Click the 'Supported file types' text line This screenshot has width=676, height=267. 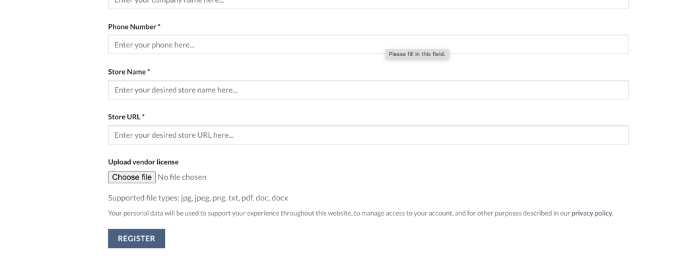click(x=198, y=198)
